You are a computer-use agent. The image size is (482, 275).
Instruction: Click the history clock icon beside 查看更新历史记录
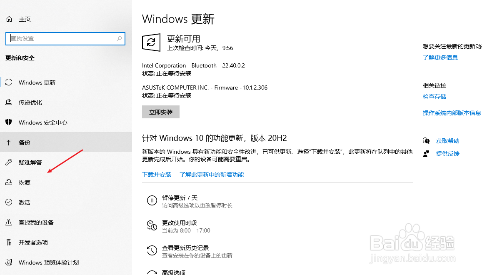(x=152, y=250)
